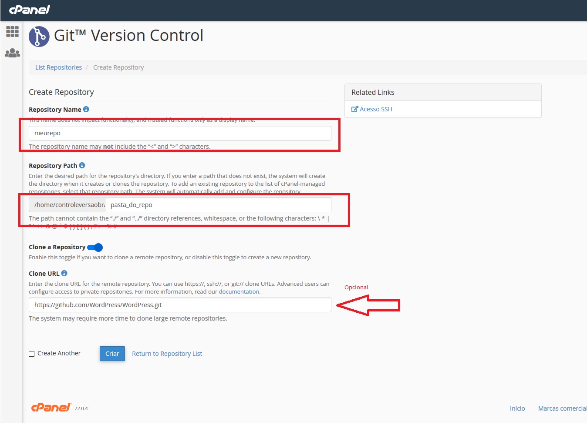Image resolution: width=587 pixels, height=445 pixels.
Task: Click the Clone a Repository label
Action: coord(57,247)
